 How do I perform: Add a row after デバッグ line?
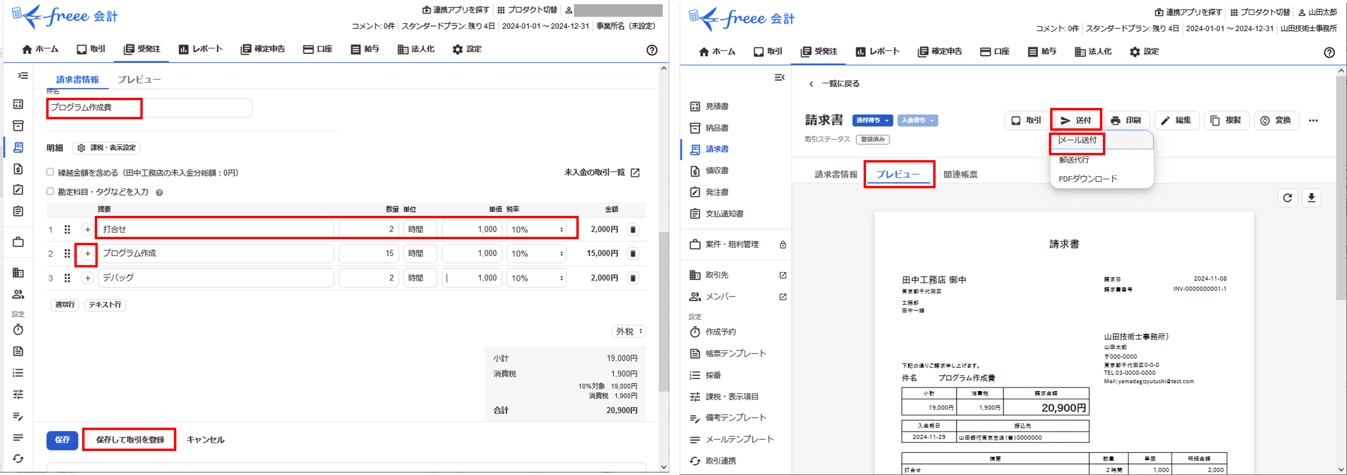tap(88, 278)
